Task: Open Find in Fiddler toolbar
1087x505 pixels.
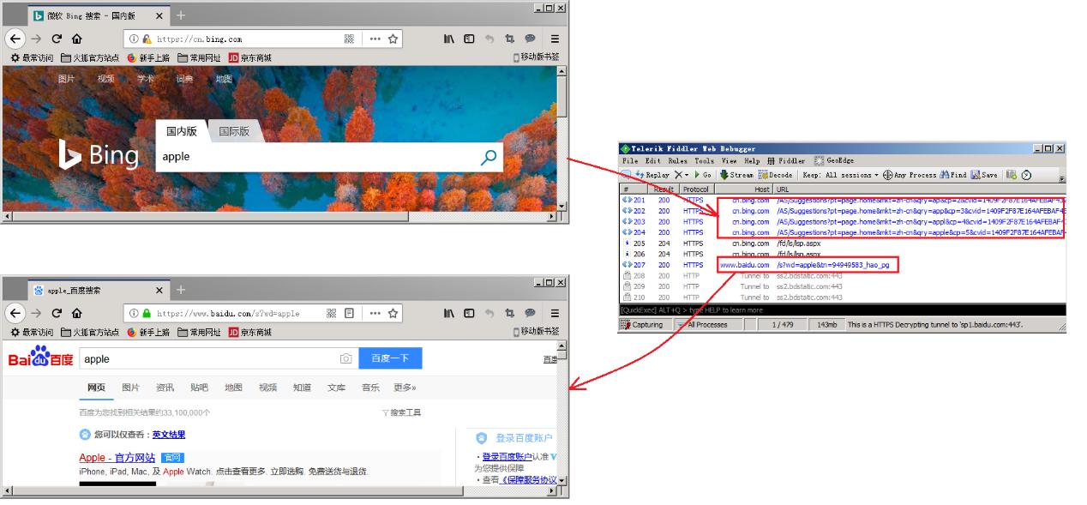Action: tap(952, 175)
